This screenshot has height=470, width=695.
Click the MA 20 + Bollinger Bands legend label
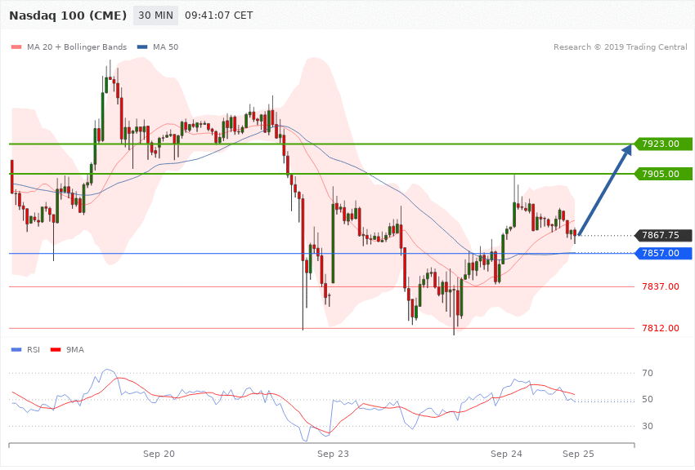77,47
